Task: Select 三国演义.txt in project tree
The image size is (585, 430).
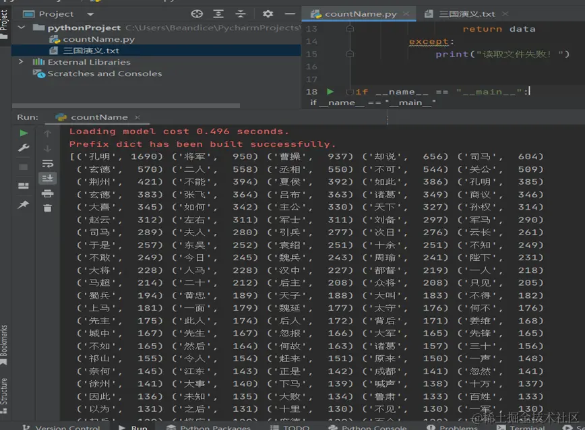Action: (91, 51)
